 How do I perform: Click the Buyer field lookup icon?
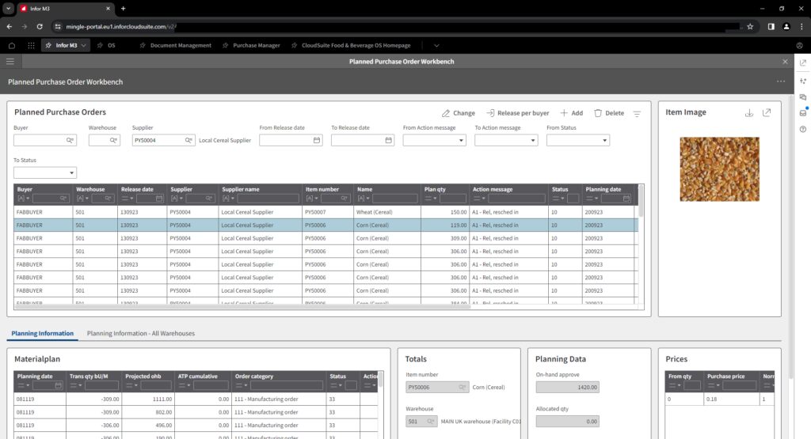70,140
